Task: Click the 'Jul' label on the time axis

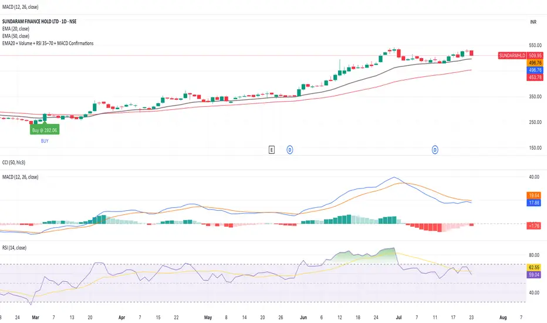Action: (x=399, y=317)
